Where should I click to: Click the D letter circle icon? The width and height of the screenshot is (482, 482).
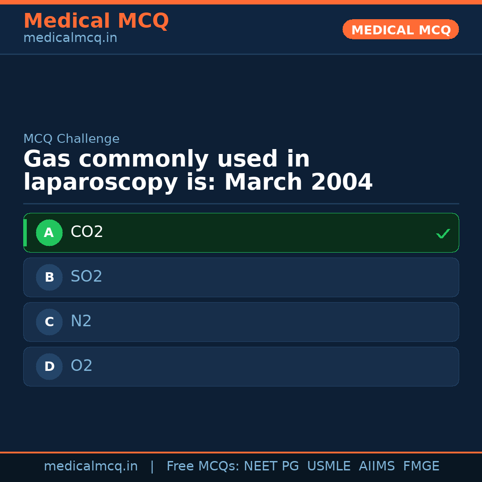tap(49, 366)
